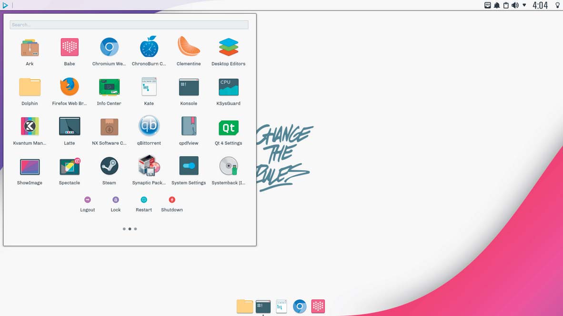
Task: Launch qBittorrent from the app grid
Action: 149,125
